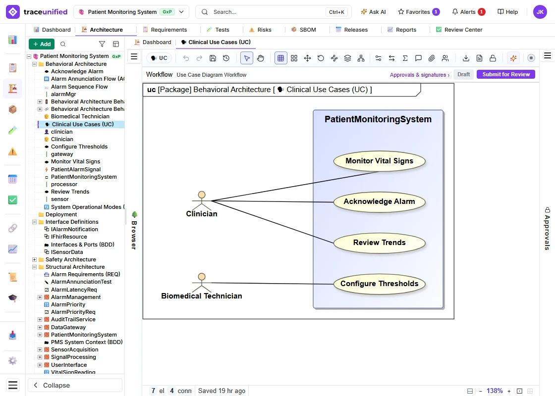Expand the Safety Architecture folder
Image resolution: width=555 pixels, height=396 pixels.
pos(34,259)
